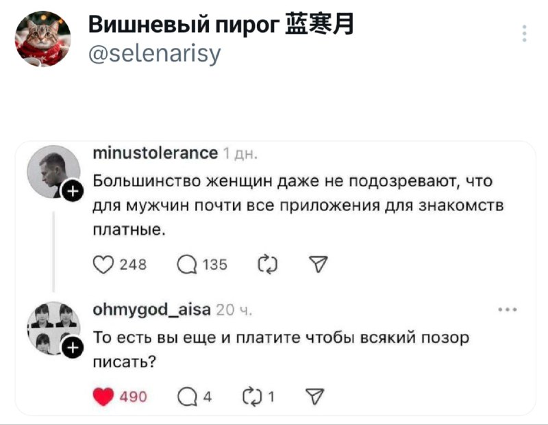Open three-dot menu on ohmygod_aisa reply
The image size is (548, 425).
click(x=508, y=311)
